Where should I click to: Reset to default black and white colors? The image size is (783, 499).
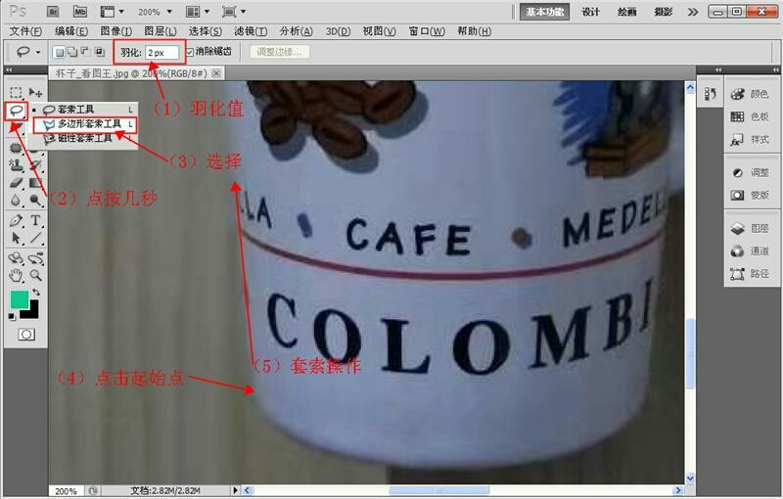[x=12, y=316]
